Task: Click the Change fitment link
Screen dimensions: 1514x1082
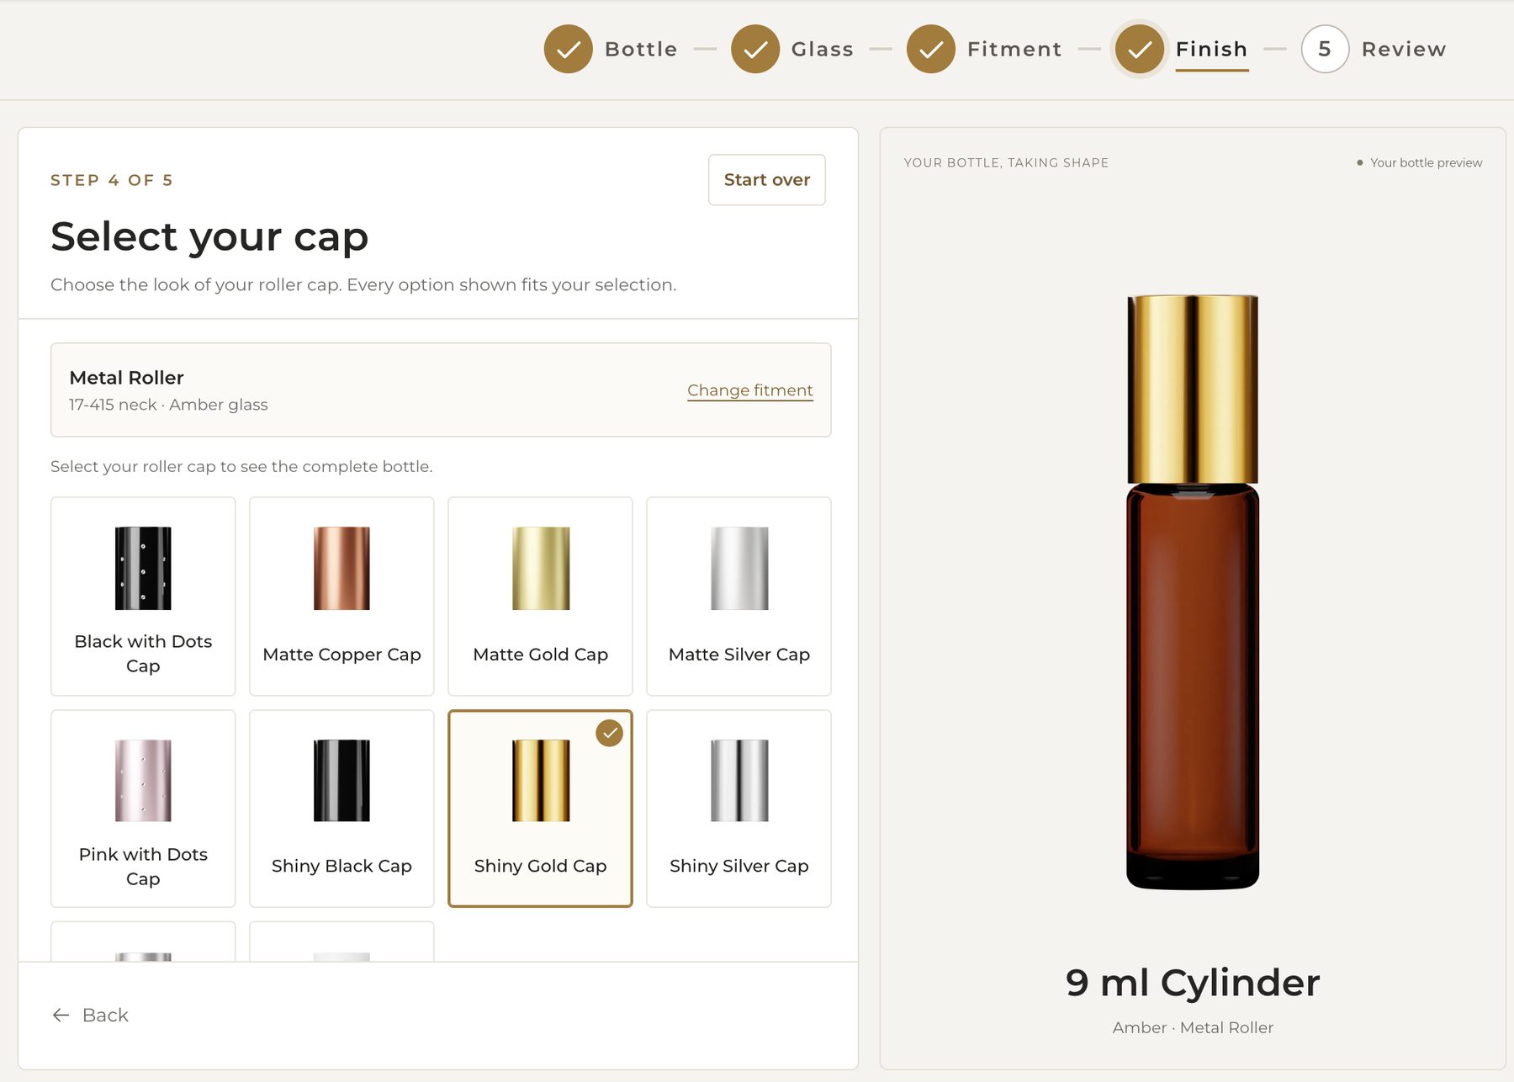Action: (750, 390)
